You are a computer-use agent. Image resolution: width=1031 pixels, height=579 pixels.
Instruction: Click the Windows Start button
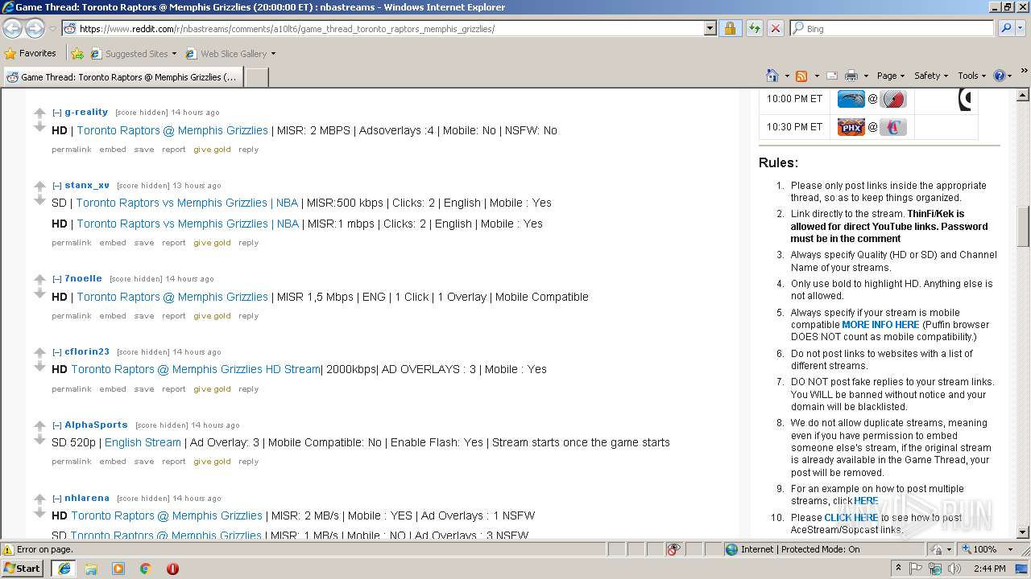click(x=23, y=569)
